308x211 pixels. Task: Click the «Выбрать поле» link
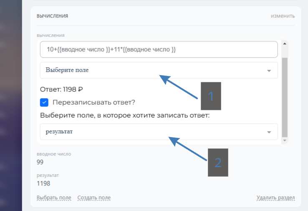click(x=54, y=198)
